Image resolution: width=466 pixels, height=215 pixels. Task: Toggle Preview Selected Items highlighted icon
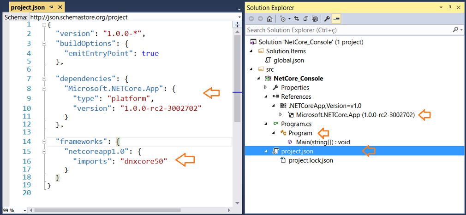tap(336, 19)
